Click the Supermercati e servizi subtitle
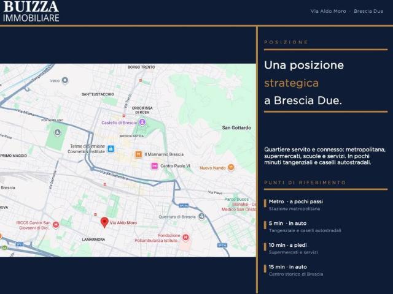This screenshot has height=294, width=393. (x=294, y=252)
